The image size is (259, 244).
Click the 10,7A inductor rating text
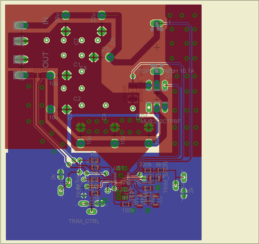187,71
